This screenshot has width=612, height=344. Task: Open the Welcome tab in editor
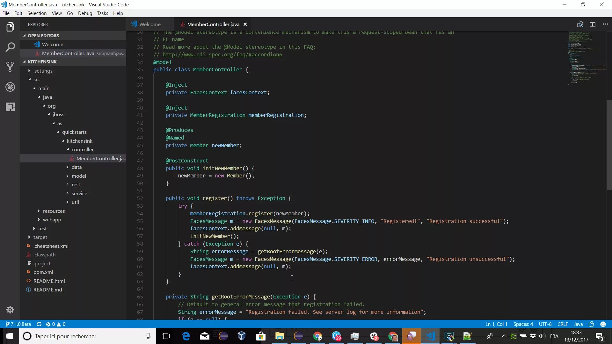pyautogui.click(x=149, y=24)
